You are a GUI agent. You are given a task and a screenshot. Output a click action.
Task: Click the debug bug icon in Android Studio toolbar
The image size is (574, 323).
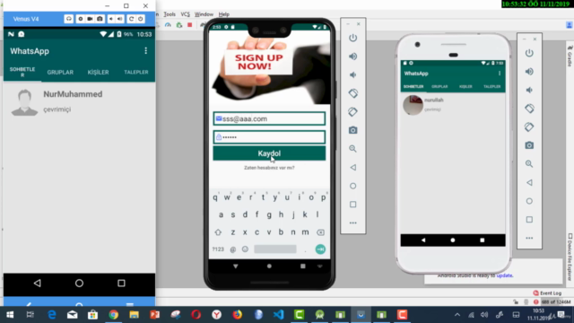(179, 25)
